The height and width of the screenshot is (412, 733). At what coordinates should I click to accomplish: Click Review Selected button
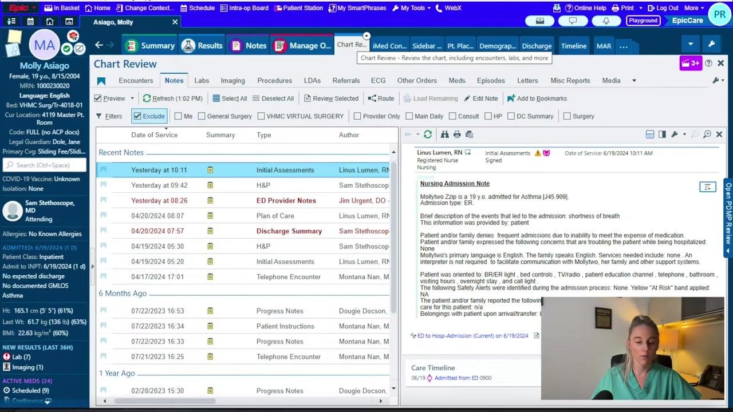[x=331, y=98]
